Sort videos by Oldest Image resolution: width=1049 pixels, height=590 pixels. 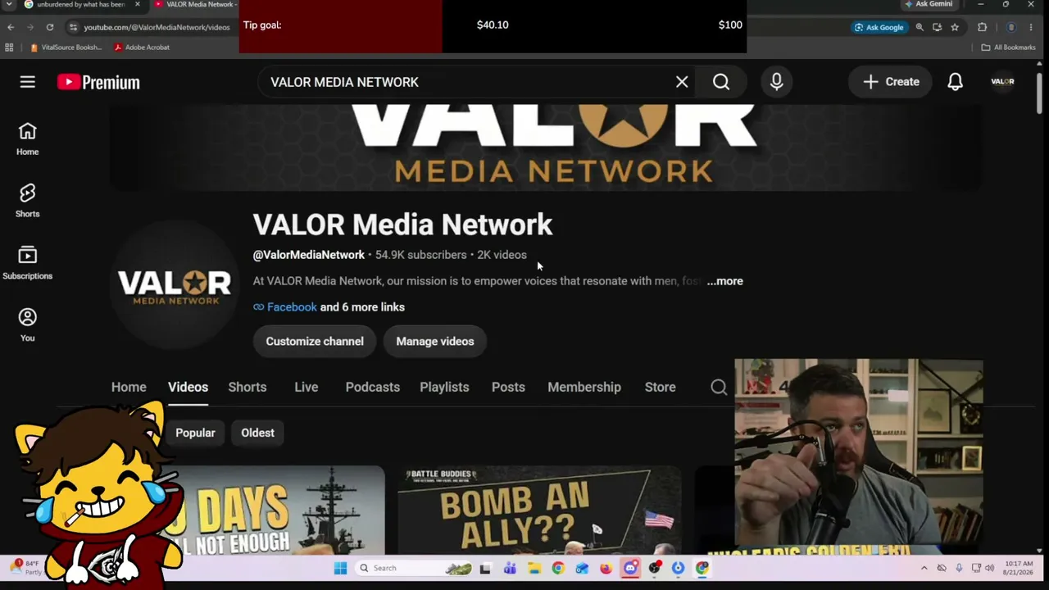tap(257, 433)
